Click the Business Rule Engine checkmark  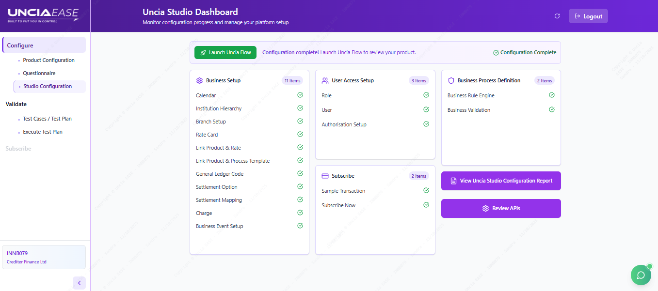pos(552,95)
